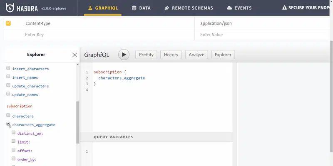Enable the limit argument checkbox

(13, 141)
